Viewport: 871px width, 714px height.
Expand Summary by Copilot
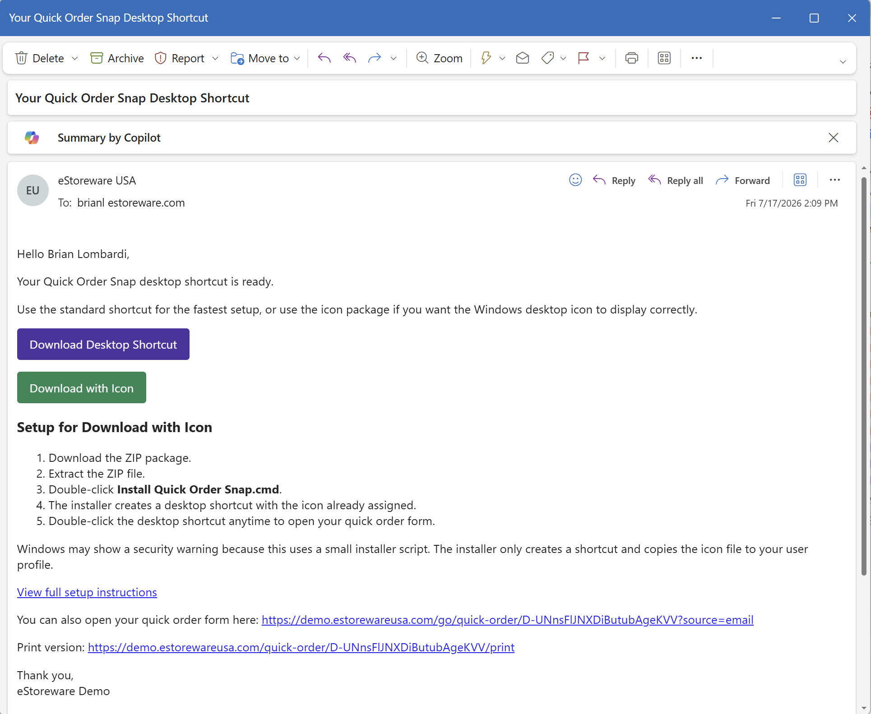[109, 138]
